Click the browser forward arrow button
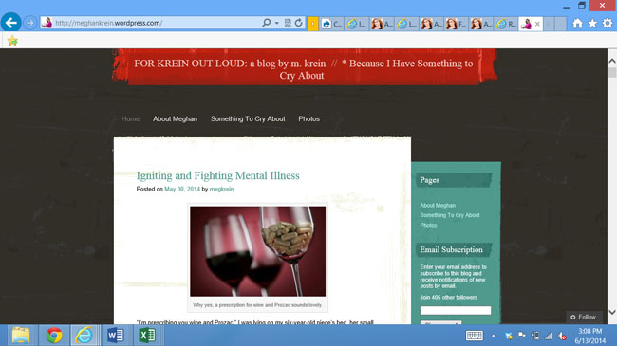Screen dimensions: 617x346 coord(30,23)
